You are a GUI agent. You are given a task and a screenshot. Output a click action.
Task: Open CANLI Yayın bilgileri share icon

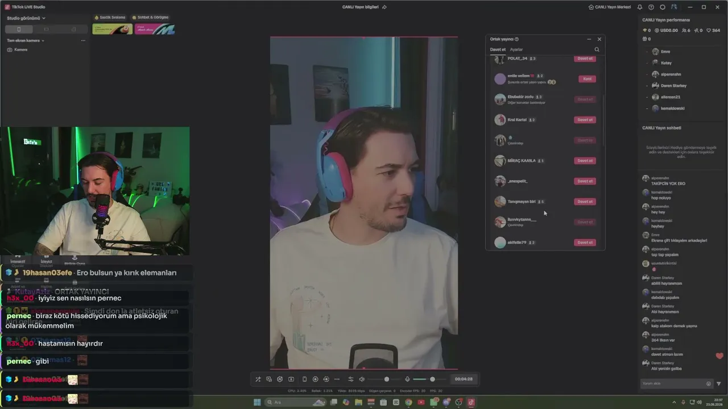pos(384,7)
